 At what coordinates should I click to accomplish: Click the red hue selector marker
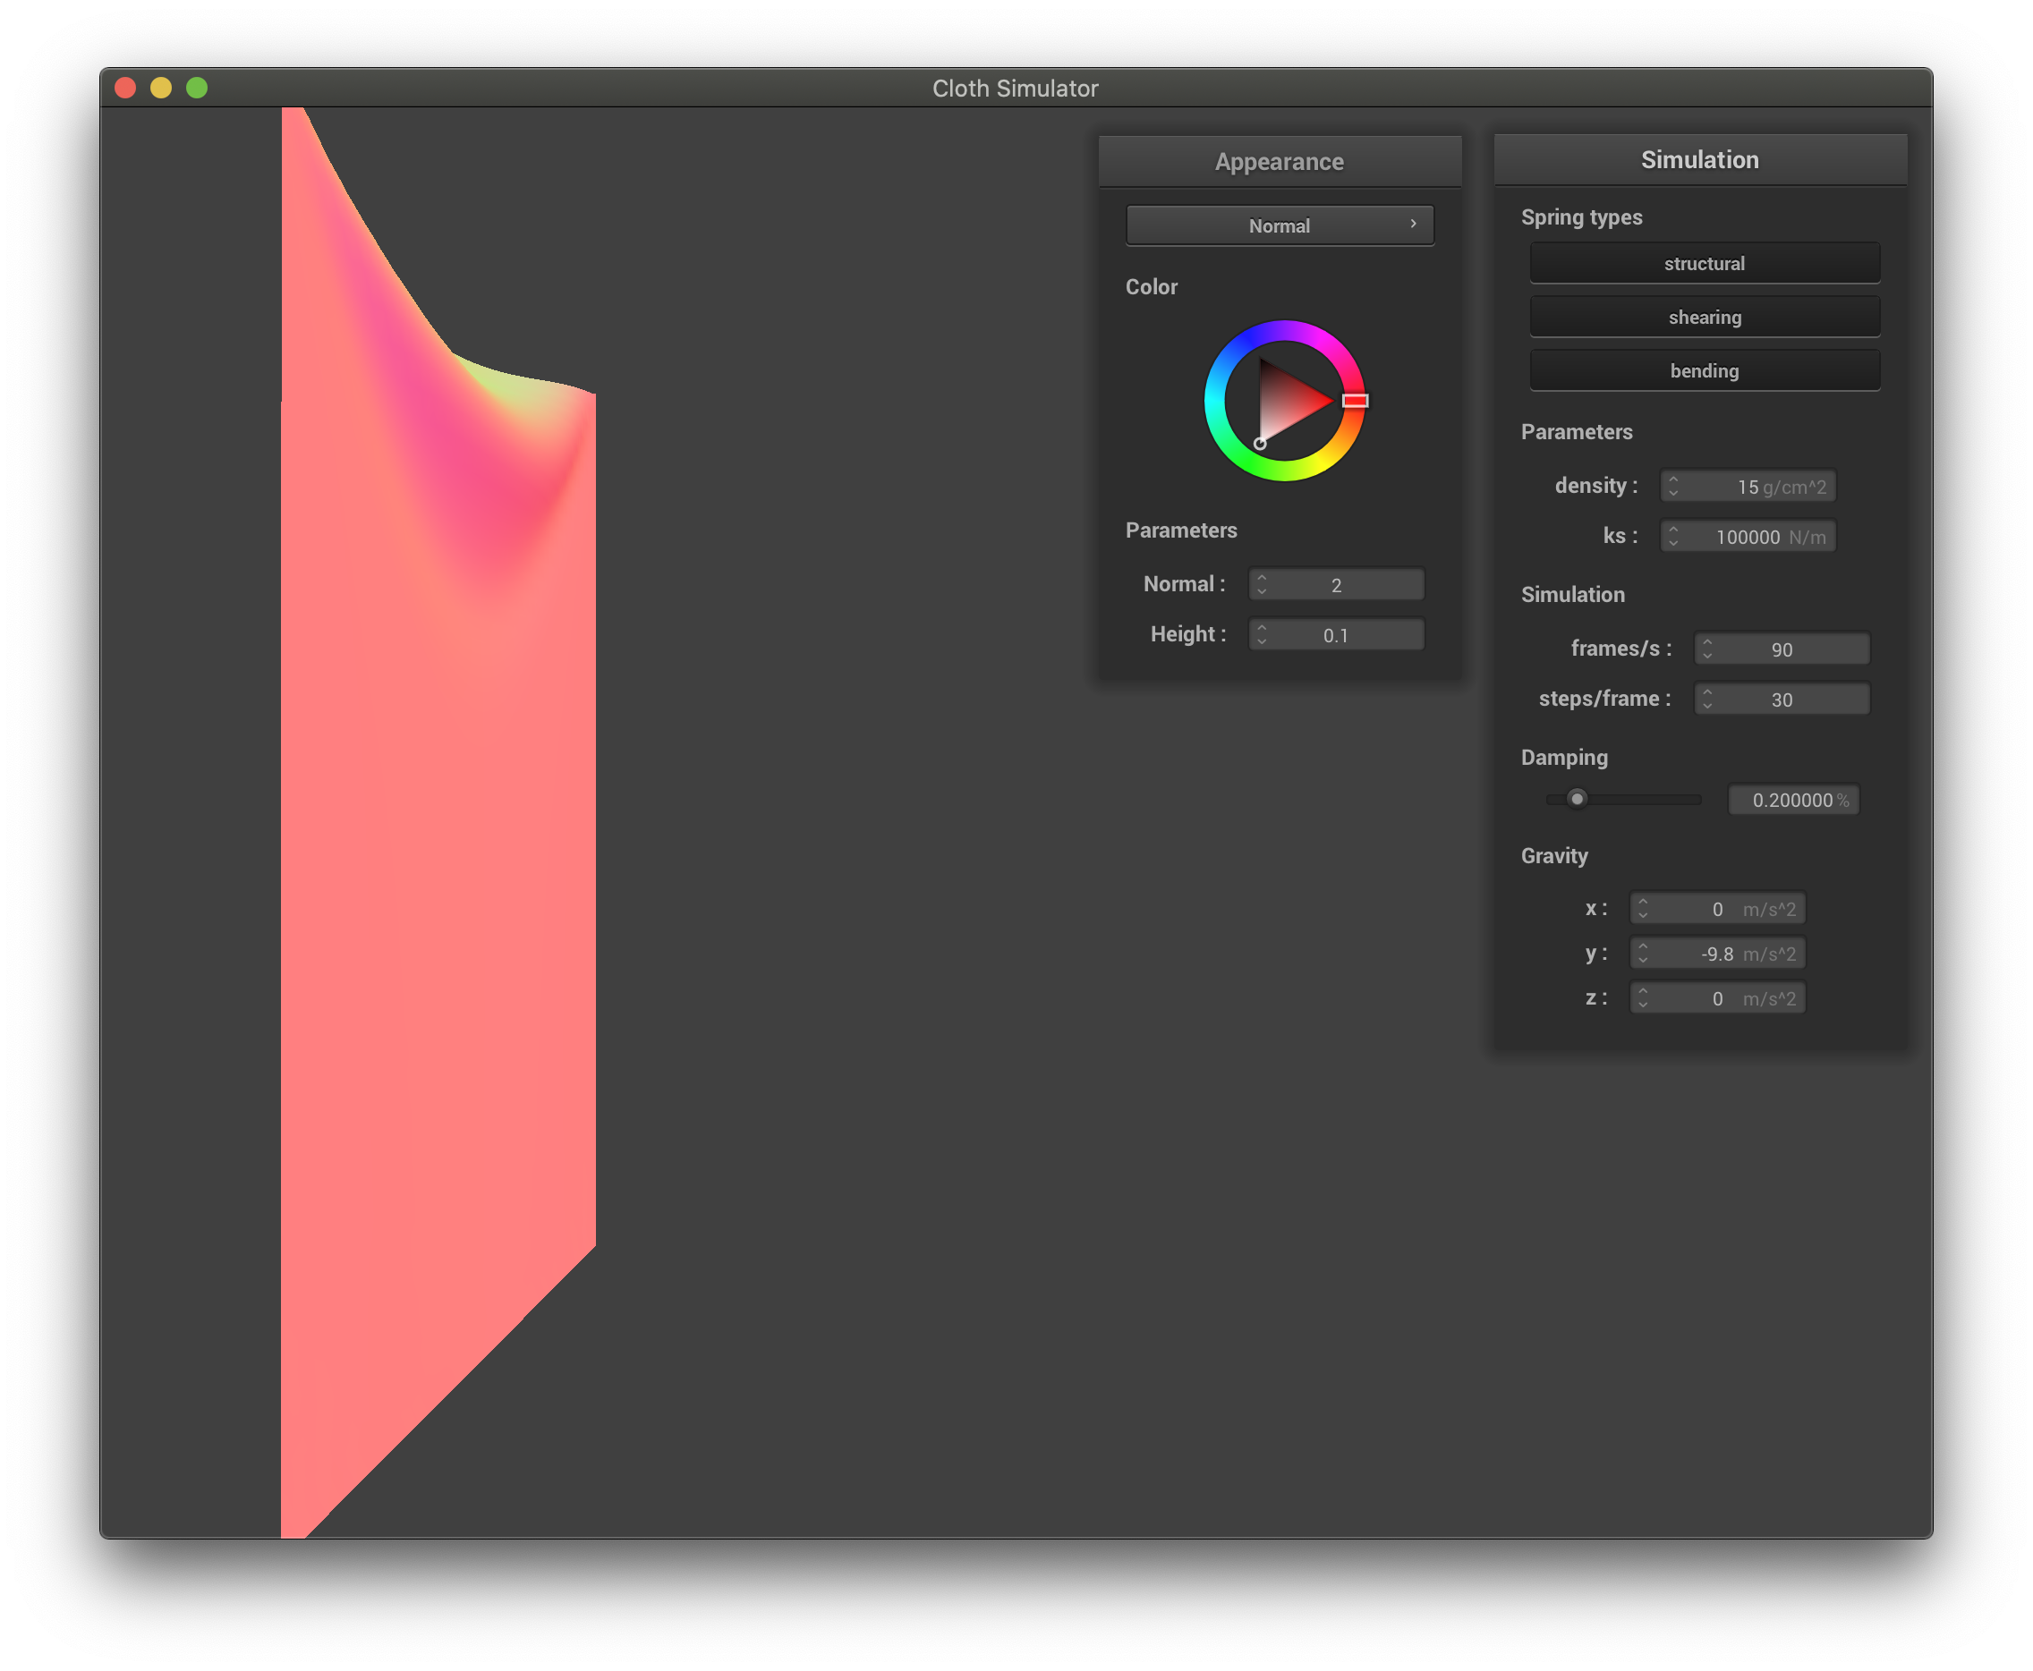pyautogui.click(x=1355, y=401)
